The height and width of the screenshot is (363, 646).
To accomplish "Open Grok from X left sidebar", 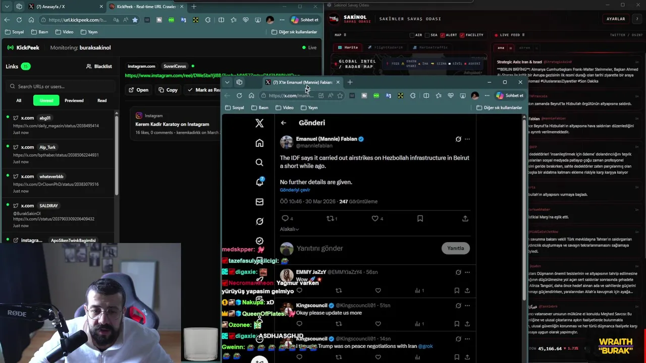I will [x=259, y=221].
